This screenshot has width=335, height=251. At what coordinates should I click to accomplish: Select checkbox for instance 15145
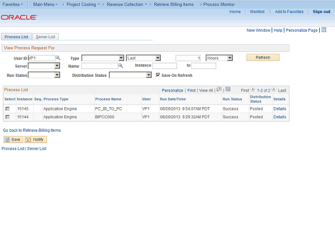pyautogui.click(x=7, y=109)
